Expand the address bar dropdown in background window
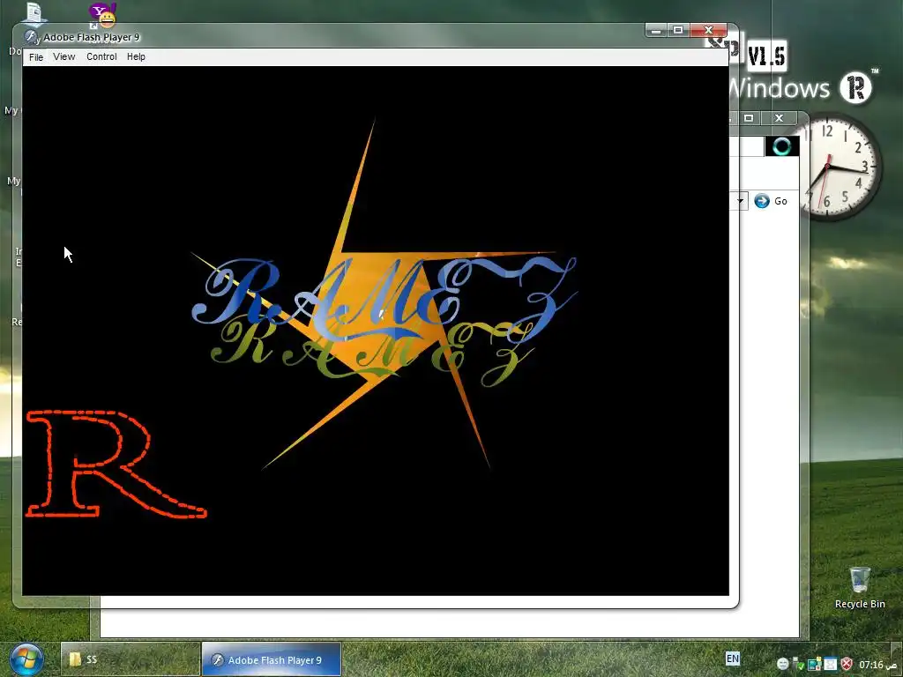This screenshot has height=677, width=903. [x=740, y=201]
